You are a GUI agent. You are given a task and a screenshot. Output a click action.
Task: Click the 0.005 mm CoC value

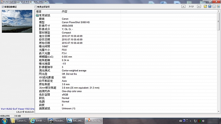tap(67, 57)
